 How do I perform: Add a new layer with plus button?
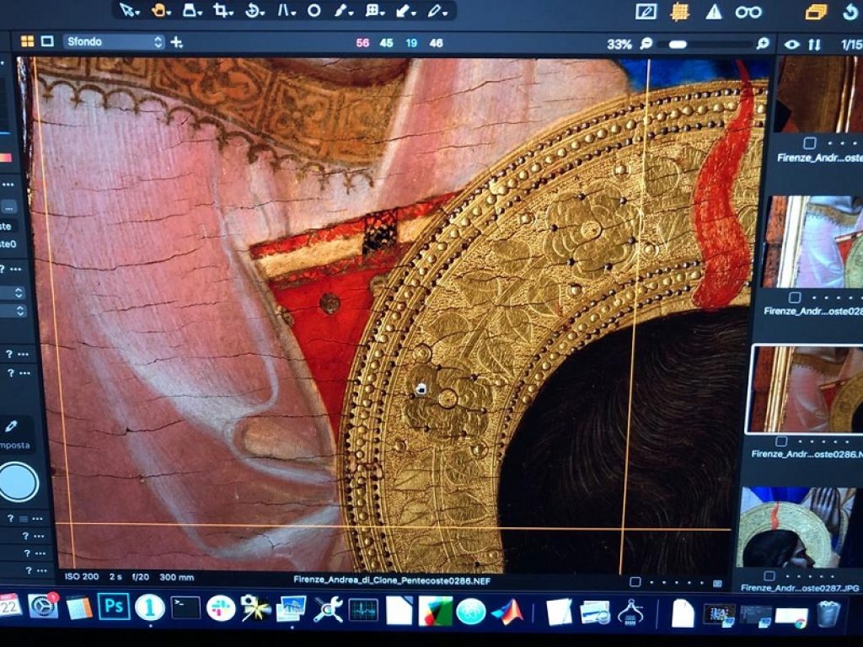tap(176, 42)
